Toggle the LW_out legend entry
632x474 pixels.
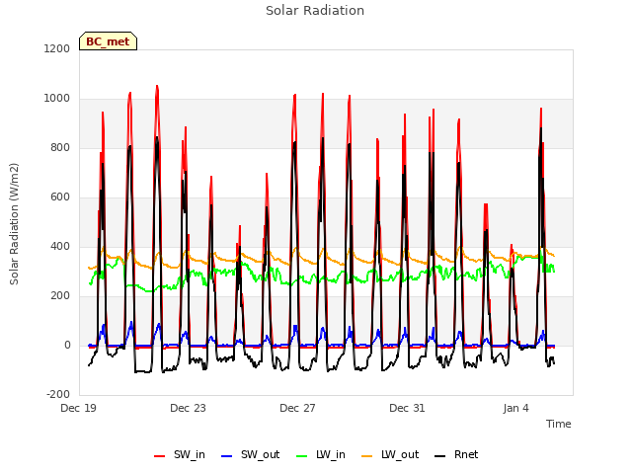click(x=390, y=454)
